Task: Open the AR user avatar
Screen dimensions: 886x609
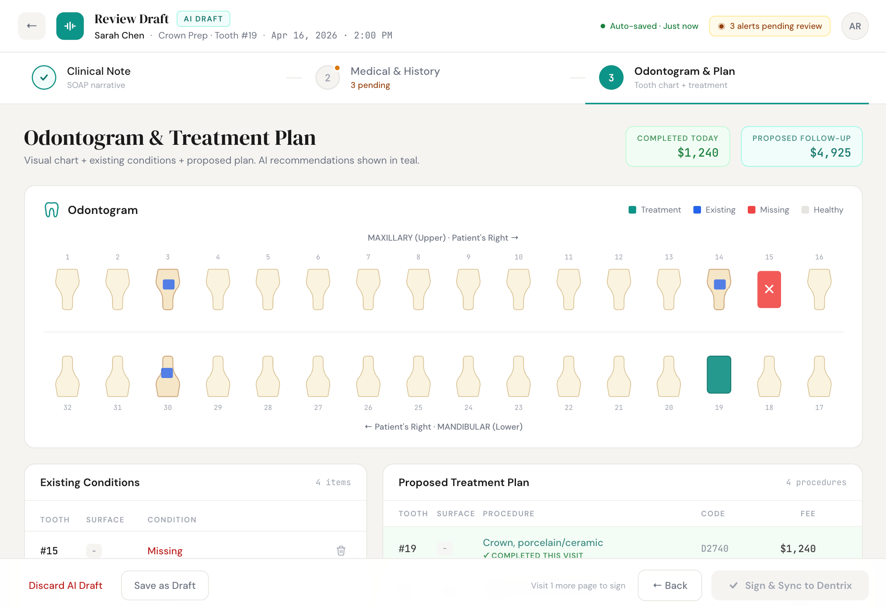Action: click(855, 26)
